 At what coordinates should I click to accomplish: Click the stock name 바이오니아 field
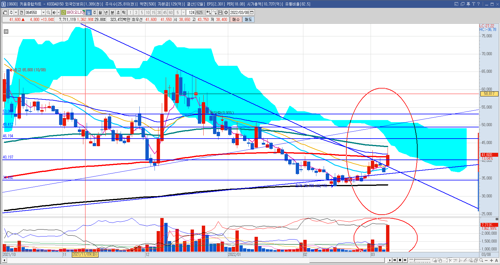75,12
